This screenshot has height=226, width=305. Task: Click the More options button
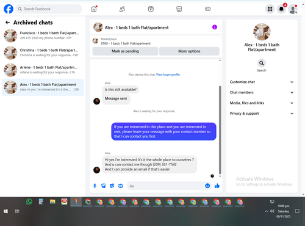click(x=189, y=51)
